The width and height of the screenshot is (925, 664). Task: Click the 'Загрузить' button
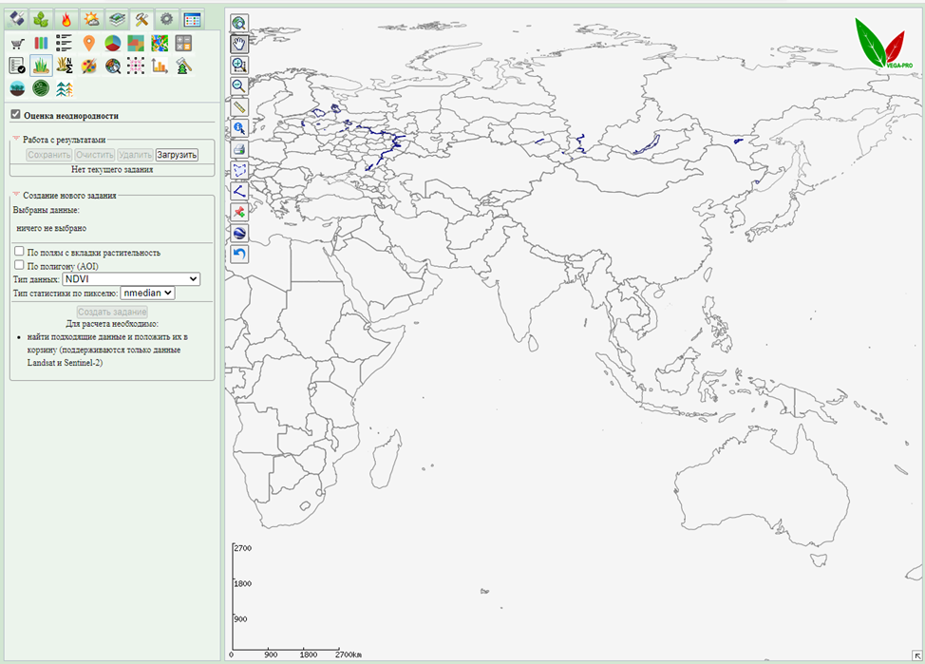[x=177, y=155]
